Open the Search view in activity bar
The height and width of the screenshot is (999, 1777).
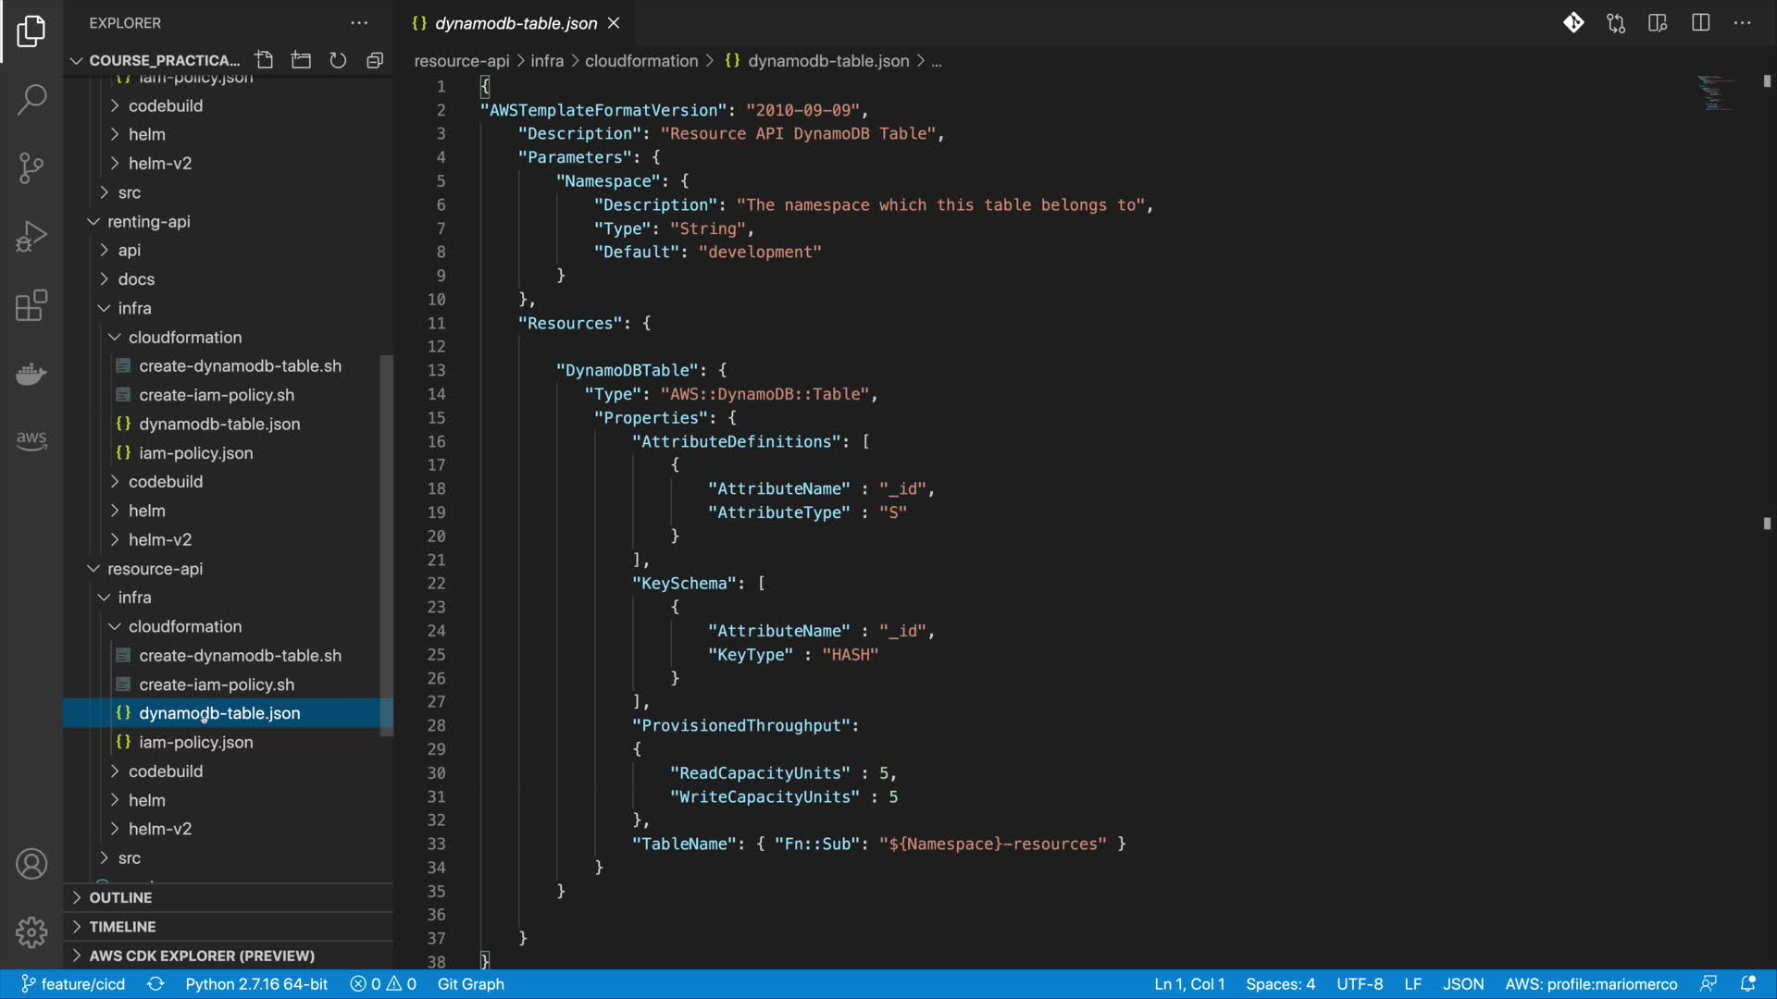click(31, 99)
